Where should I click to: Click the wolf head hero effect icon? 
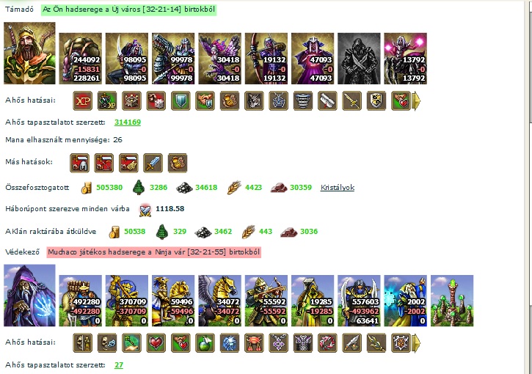coord(254,100)
